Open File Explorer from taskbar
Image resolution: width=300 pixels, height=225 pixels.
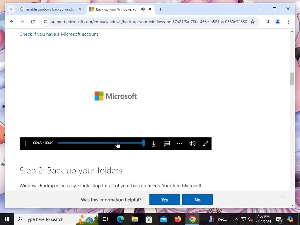click(x=135, y=219)
